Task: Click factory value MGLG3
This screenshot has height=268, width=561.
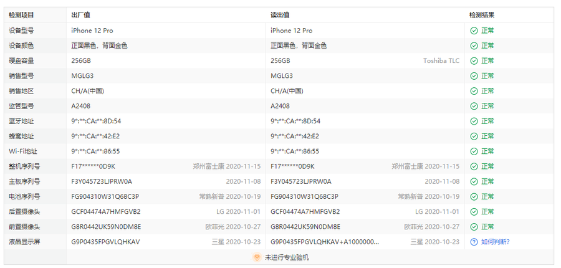Action: pyautogui.click(x=82, y=76)
